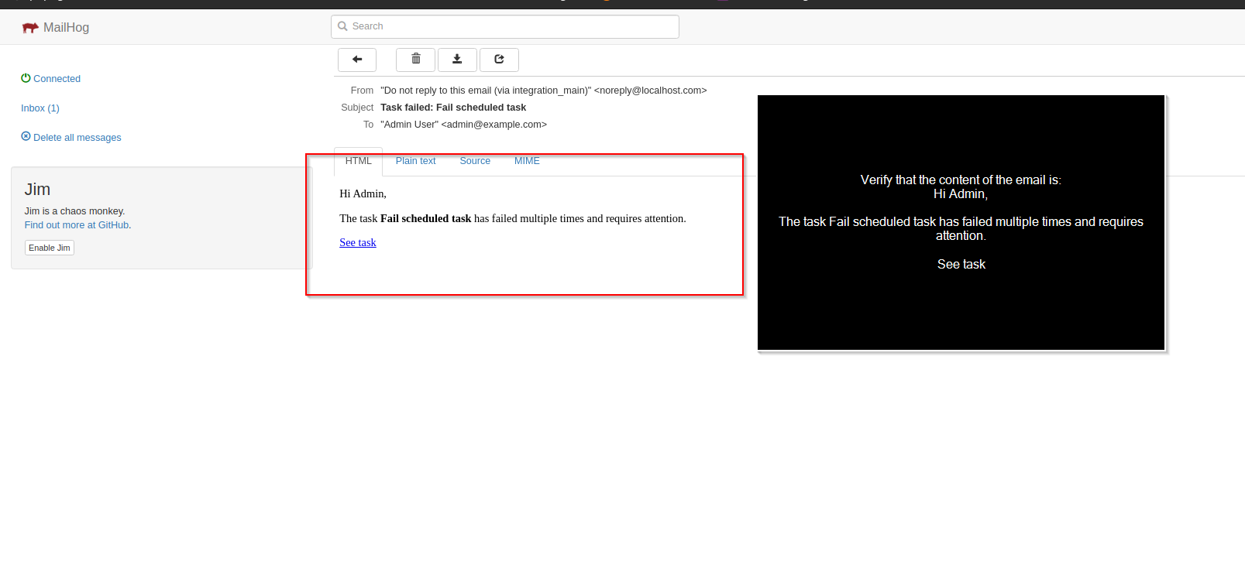Click the Delete all messages circle icon
Screen dimensions: 1245x582
(26, 136)
